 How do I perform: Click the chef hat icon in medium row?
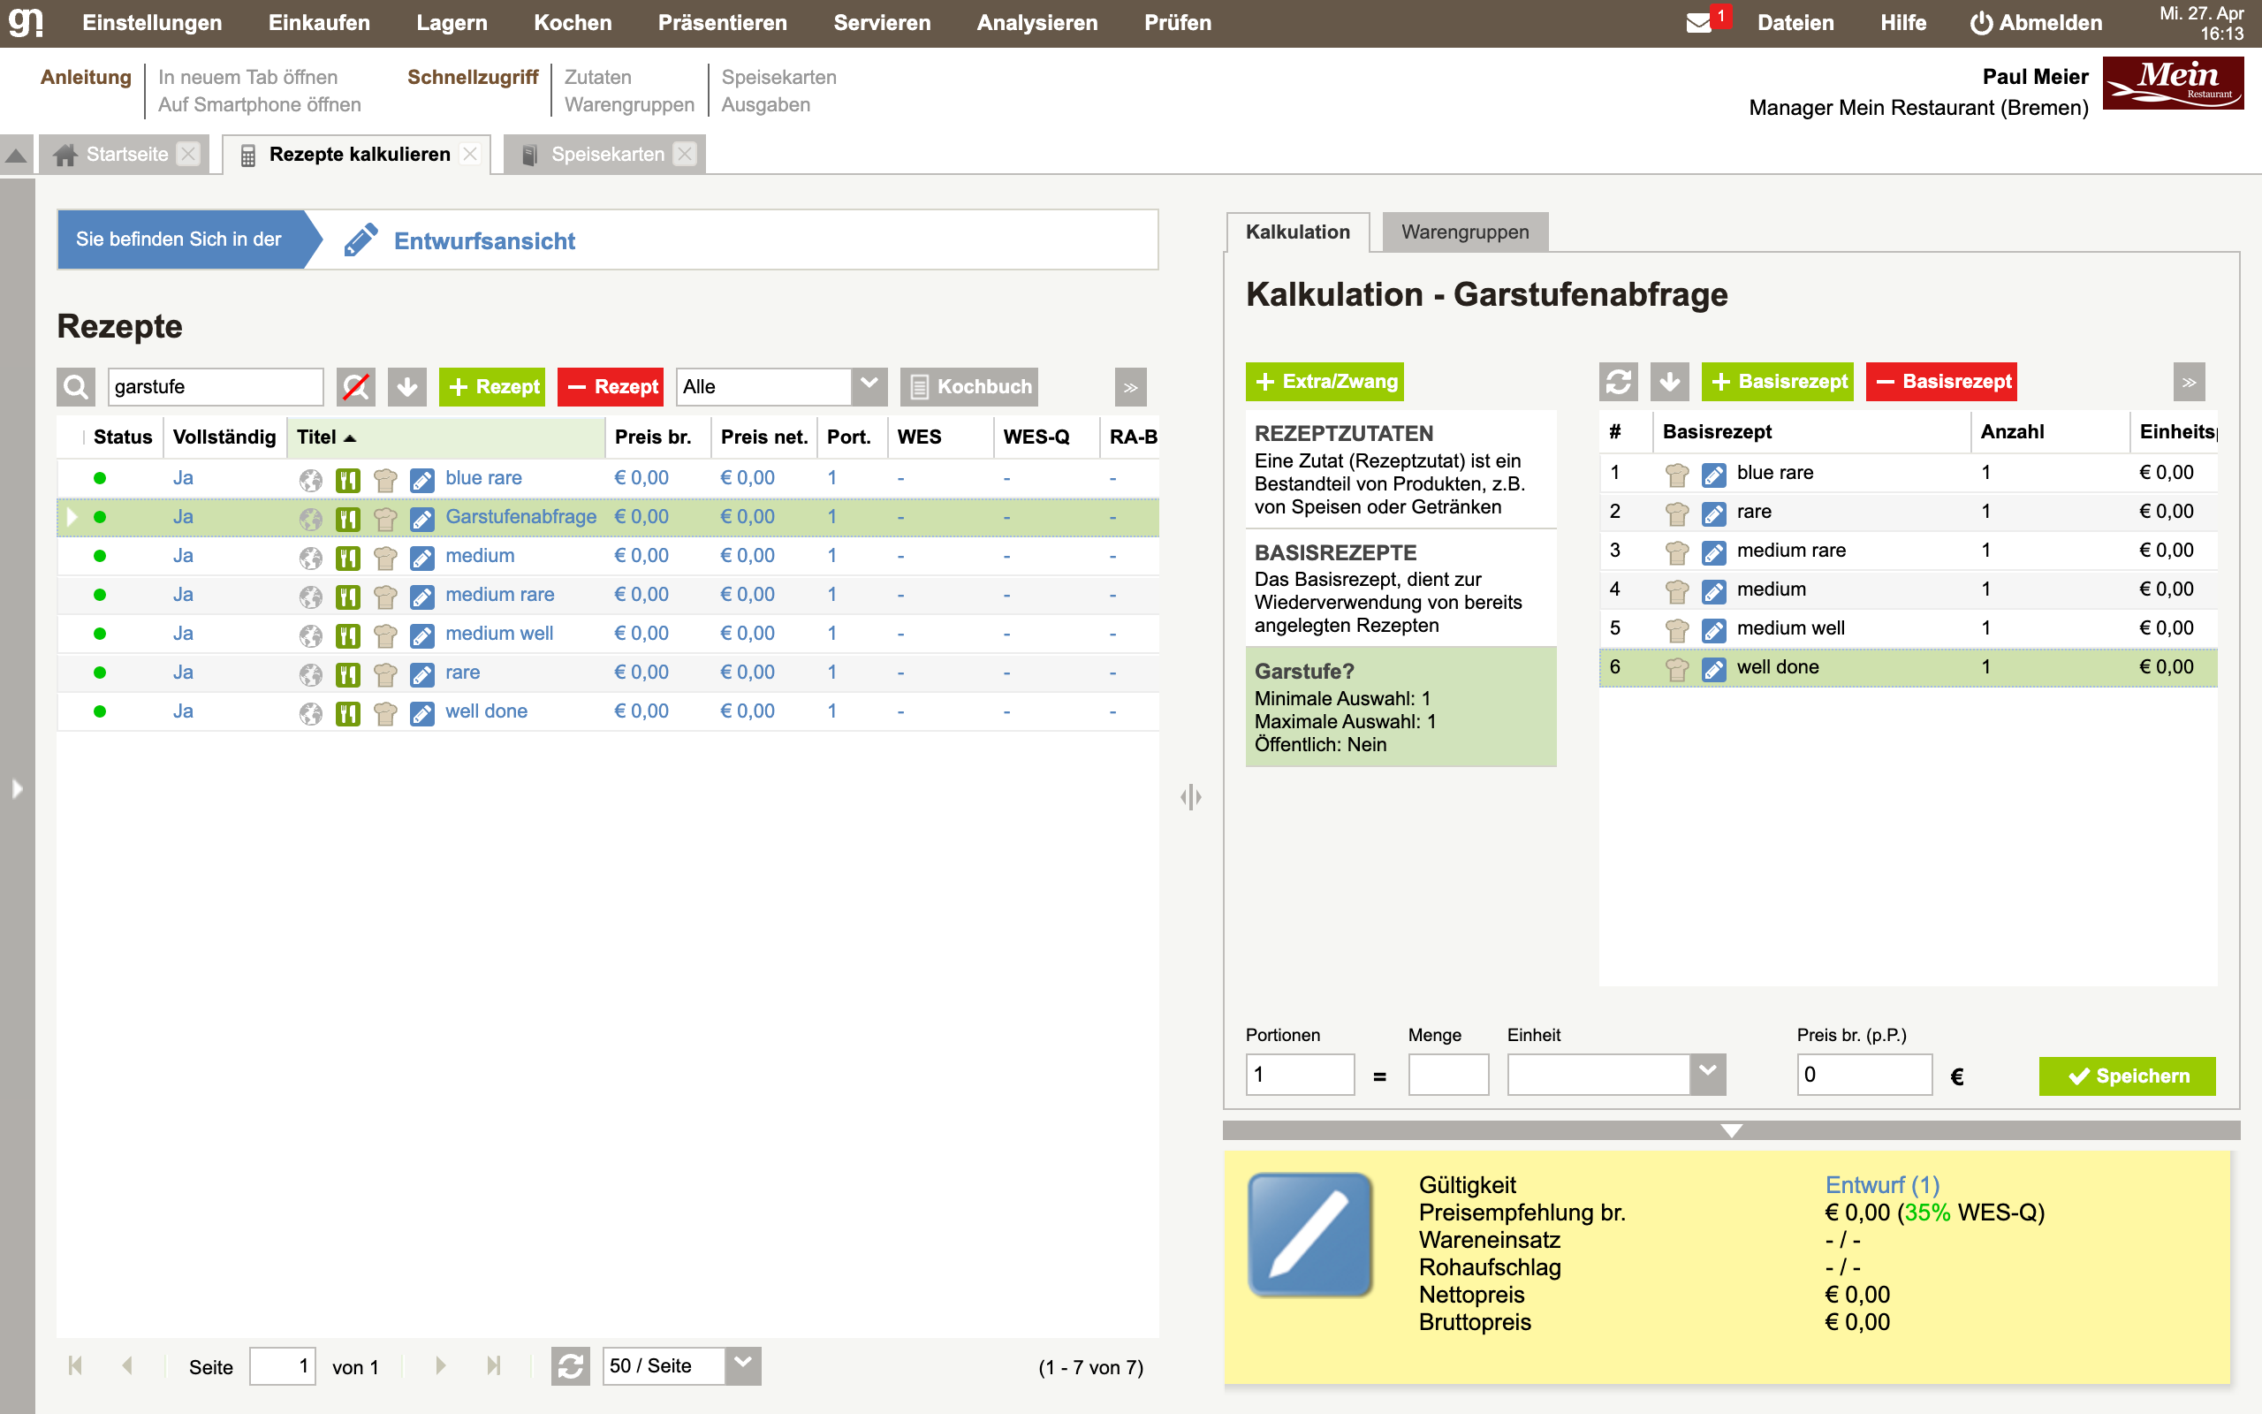coord(385,558)
